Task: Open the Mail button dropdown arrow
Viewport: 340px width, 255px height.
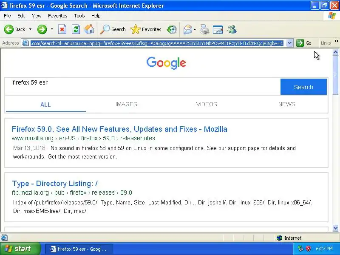Action: 195,29
